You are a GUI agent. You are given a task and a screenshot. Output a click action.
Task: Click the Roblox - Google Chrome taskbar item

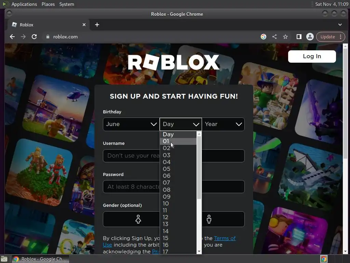(40, 259)
